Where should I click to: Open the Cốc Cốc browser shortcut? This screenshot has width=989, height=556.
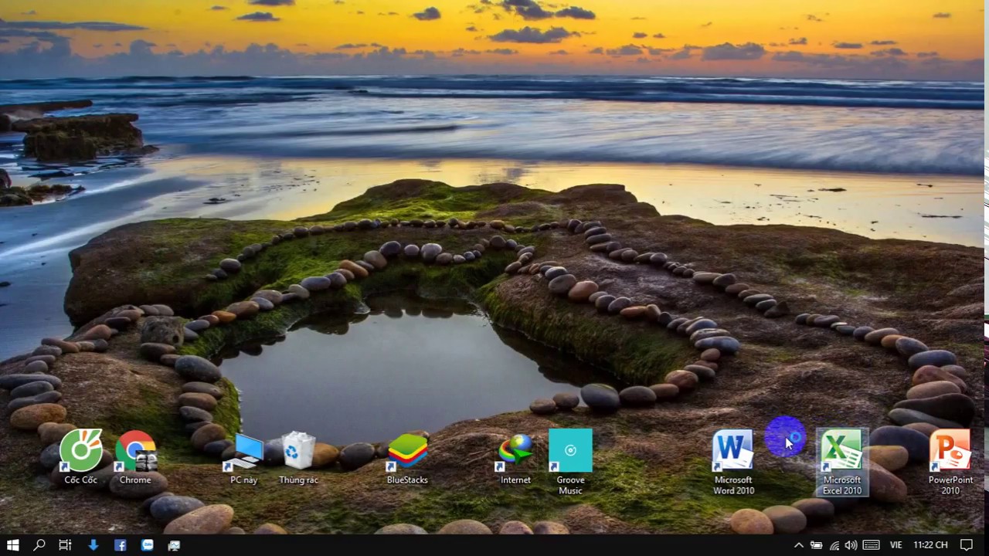(81, 457)
